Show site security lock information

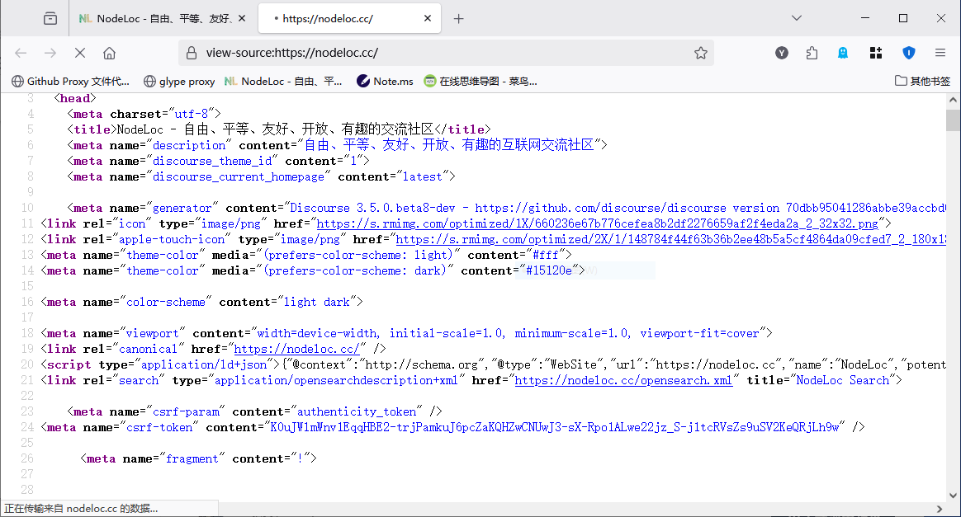(x=192, y=54)
